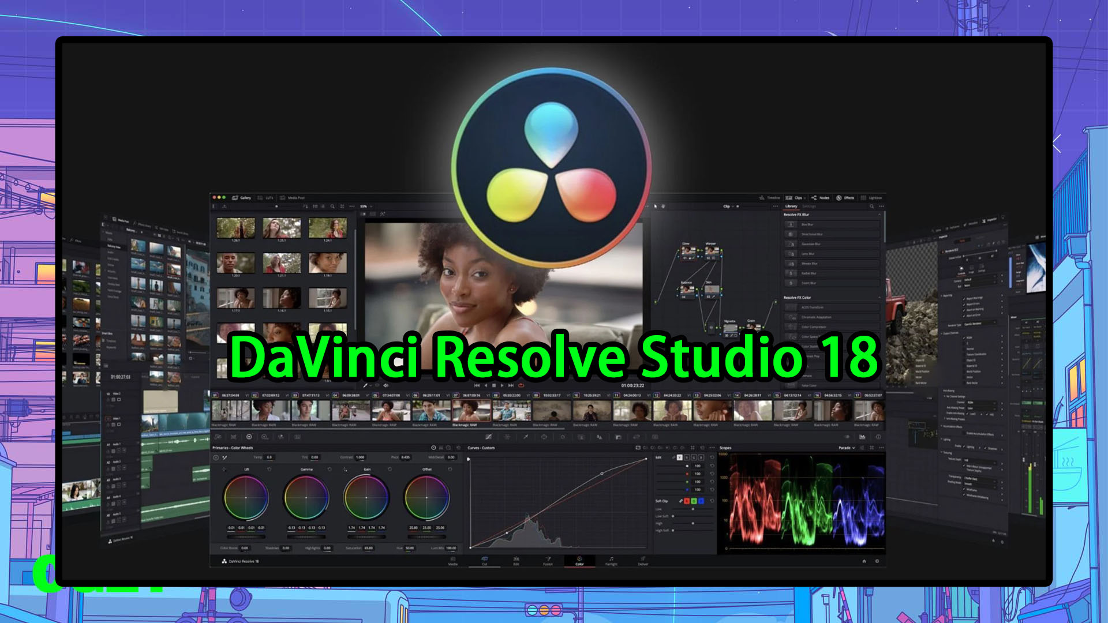Viewport: 1108px width, 623px height.
Task: Search the effects library
Action: click(x=872, y=206)
